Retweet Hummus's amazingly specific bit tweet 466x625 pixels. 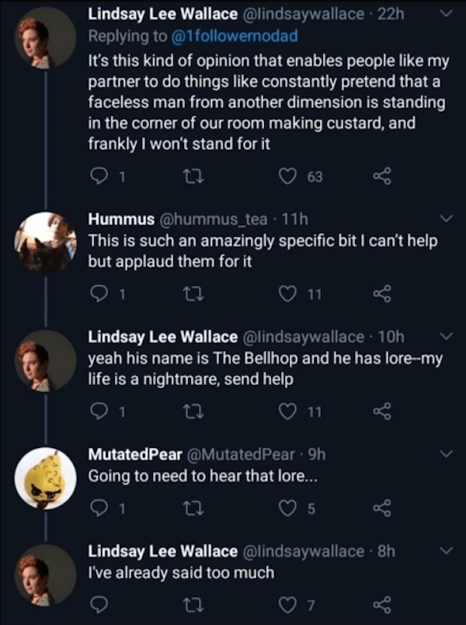click(x=188, y=293)
